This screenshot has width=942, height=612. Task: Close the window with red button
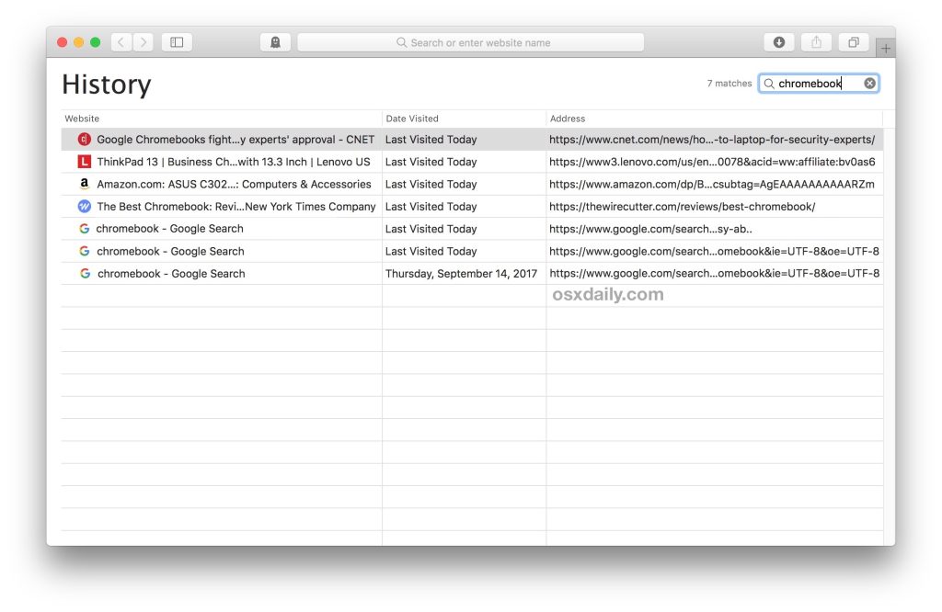[62, 42]
